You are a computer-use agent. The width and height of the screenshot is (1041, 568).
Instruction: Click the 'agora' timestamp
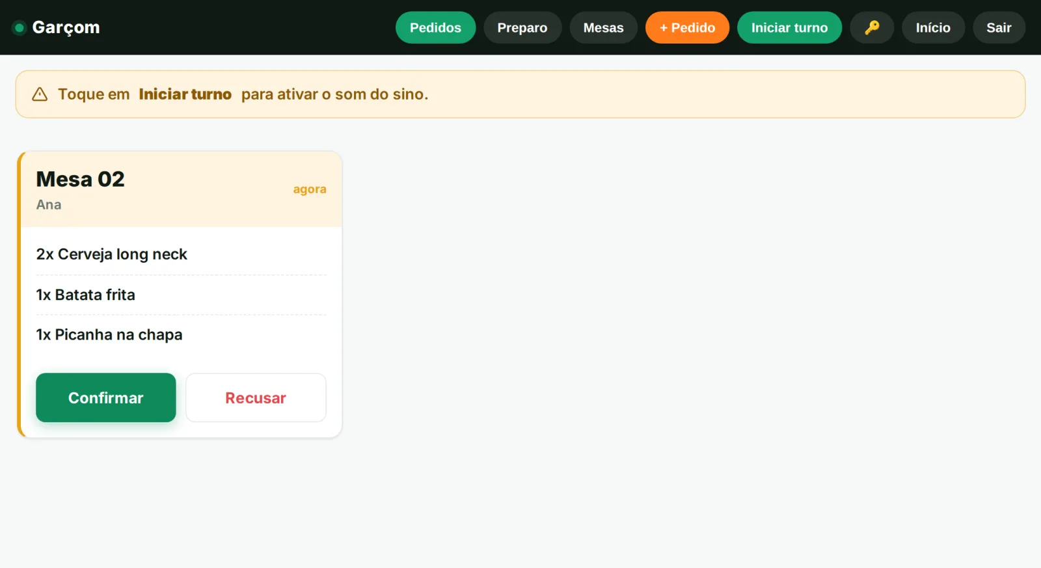click(x=310, y=189)
